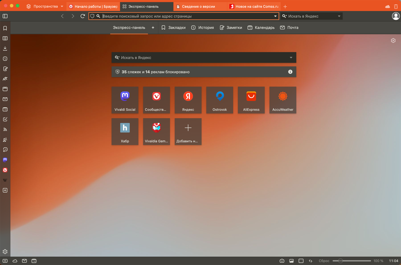Open the Wikipedia web panel

[5, 180]
